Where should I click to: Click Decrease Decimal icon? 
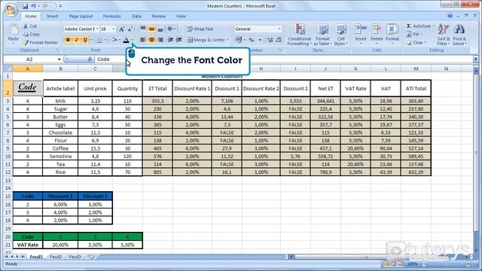(x=279, y=40)
